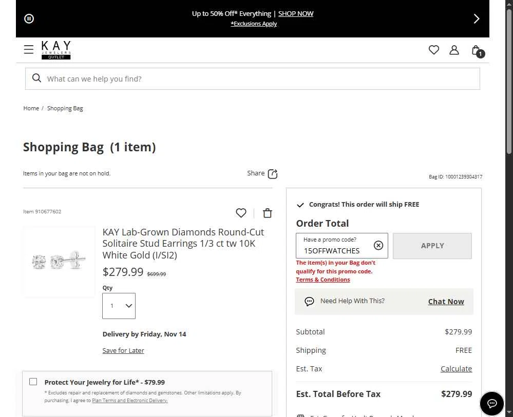Open the stud earrings product thumbnail

[x=59, y=262]
